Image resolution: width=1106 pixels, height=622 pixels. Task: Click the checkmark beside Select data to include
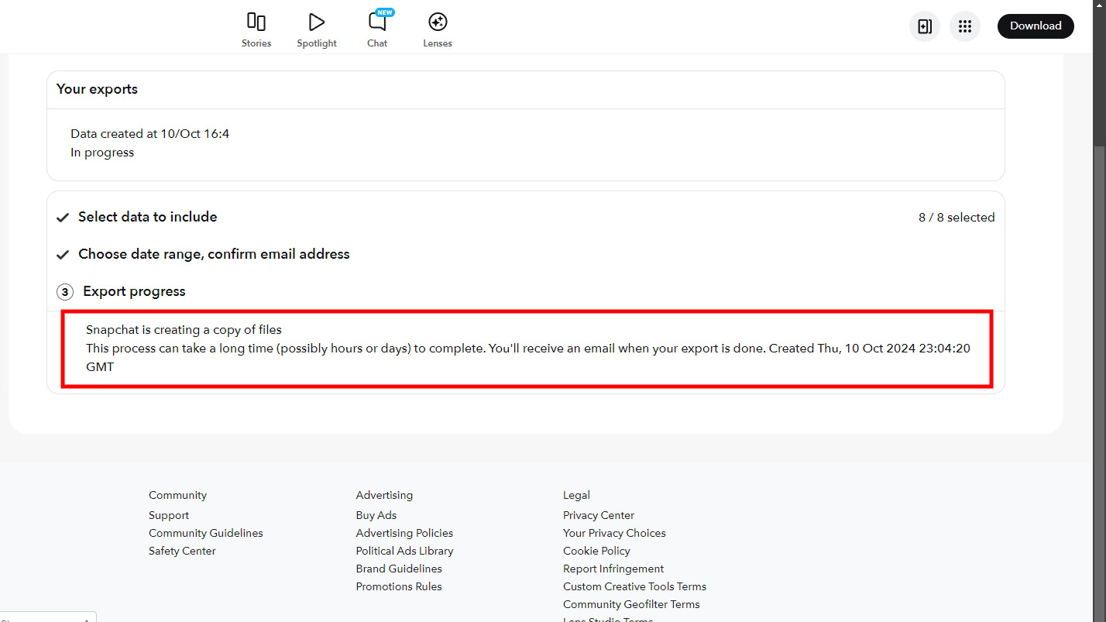tap(64, 218)
